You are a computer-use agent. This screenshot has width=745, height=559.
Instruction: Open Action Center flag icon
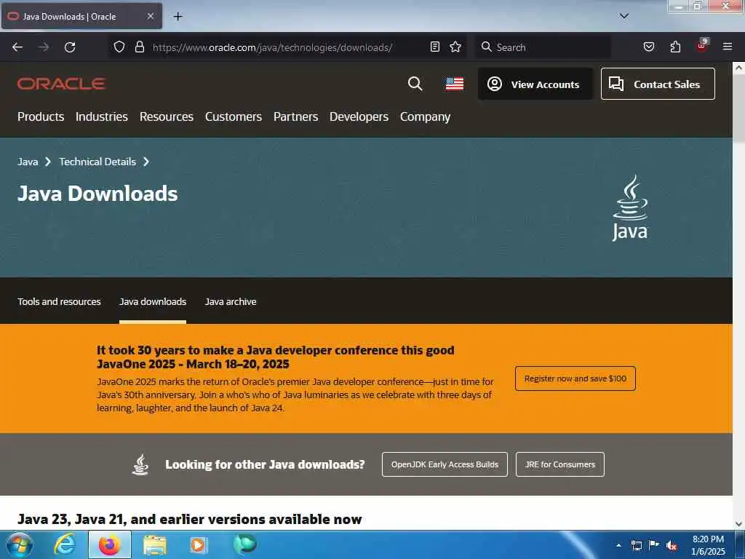click(654, 545)
